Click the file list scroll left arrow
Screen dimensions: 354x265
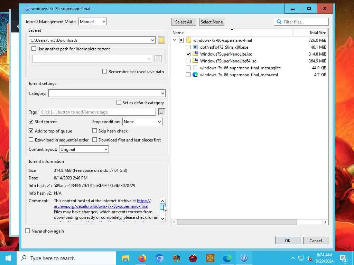174,222
